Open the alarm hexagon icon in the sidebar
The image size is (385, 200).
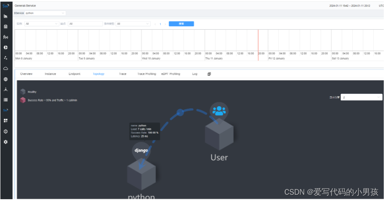pyautogui.click(x=6, y=131)
